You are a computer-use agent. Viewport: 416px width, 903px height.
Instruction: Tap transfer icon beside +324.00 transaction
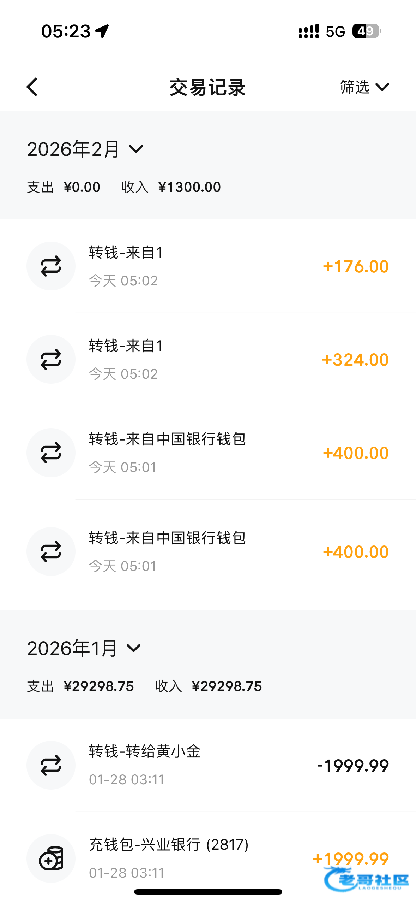(51, 359)
